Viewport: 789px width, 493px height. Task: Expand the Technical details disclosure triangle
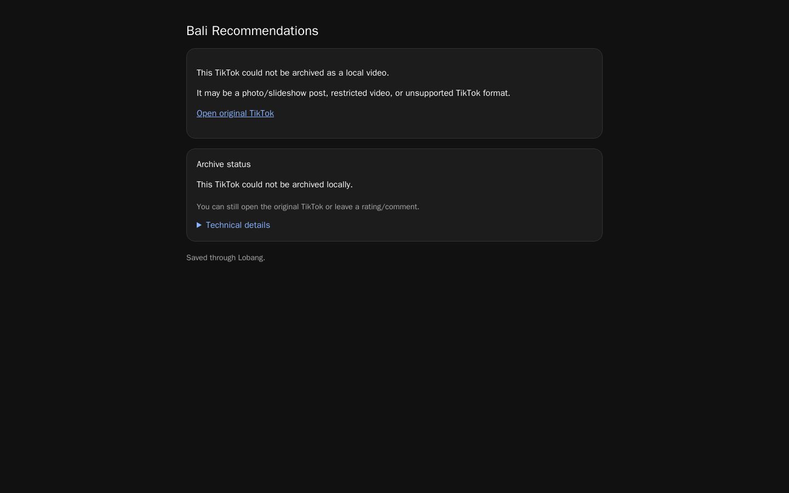point(199,225)
